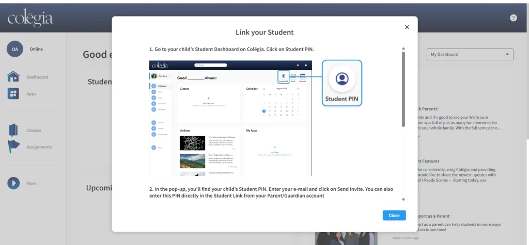Click the Online status text
The image size is (529, 245).
[36, 49]
